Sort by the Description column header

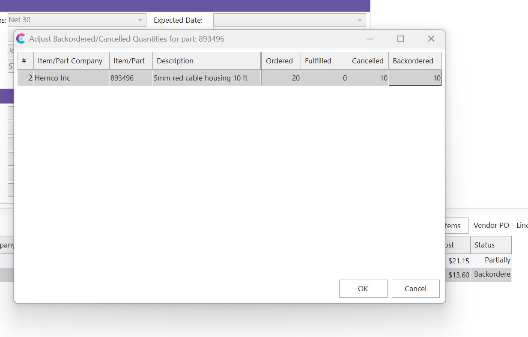(206, 61)
